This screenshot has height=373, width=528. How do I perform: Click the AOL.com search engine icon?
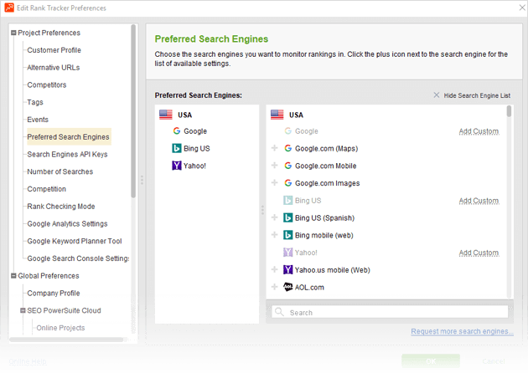tap(287, 287)
